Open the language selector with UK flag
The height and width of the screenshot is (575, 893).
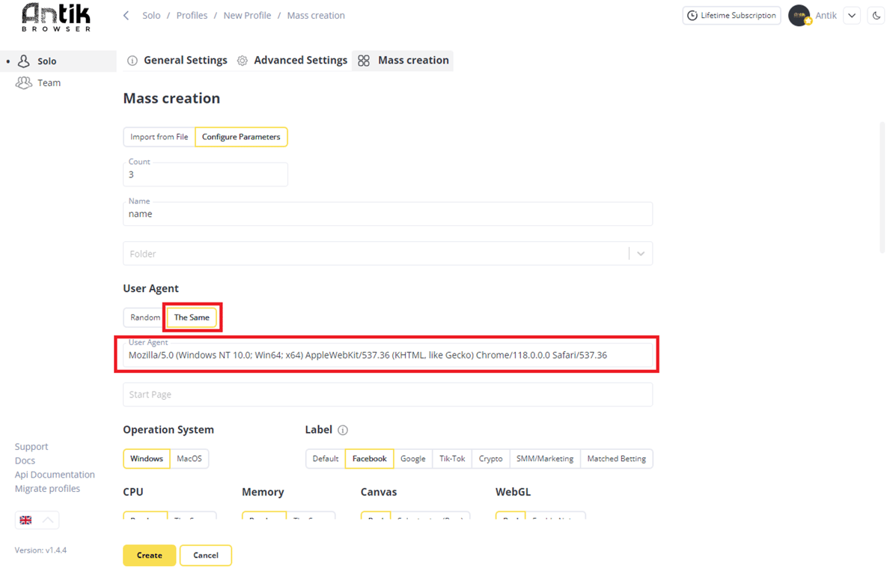[37, 520]
